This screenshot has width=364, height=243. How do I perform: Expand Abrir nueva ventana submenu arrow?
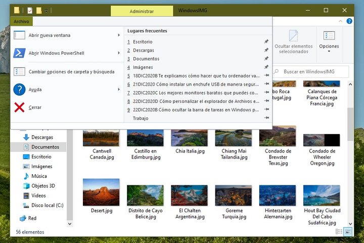[x=119, y=35]
